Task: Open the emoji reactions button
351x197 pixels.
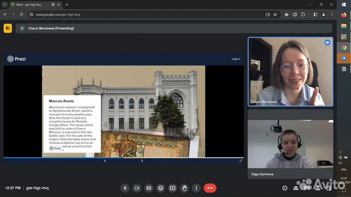Action: click(160, 188)
